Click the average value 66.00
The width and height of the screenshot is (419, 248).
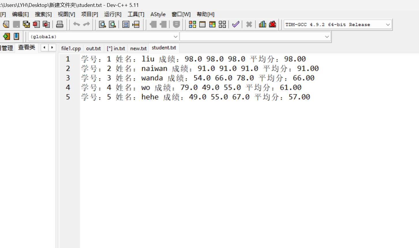coord(304,78)
